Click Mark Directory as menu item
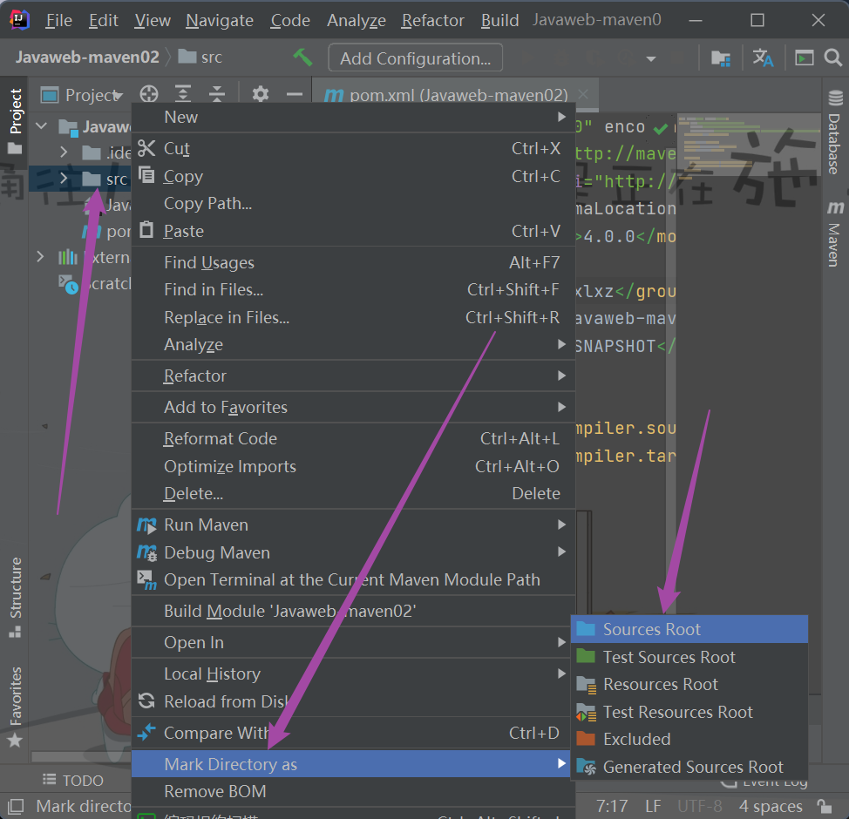Screen dimensions: 849x819 (x=351, y=764)
